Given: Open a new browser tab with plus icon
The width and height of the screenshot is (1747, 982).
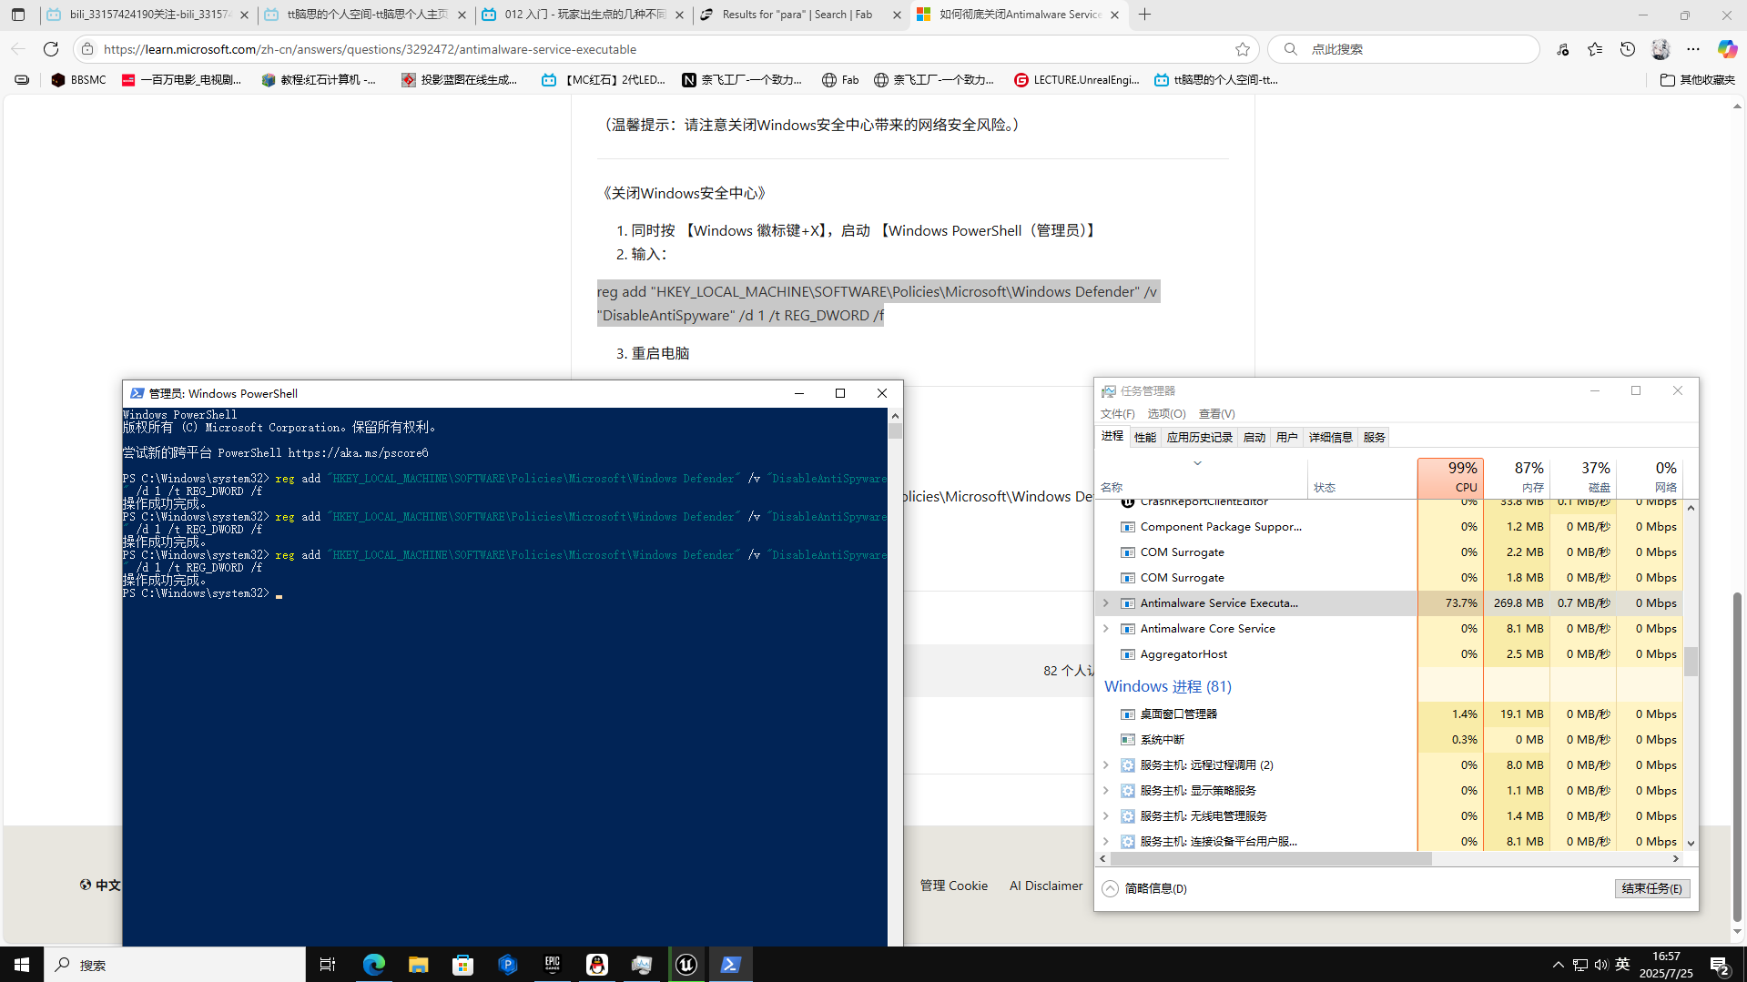Looking at the screenshot, I should (x=1145, y=15).
